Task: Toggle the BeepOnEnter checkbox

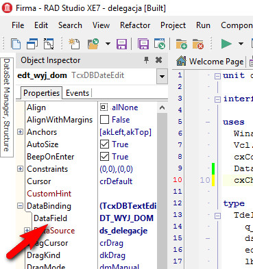Action: click(x=104, y=157)
